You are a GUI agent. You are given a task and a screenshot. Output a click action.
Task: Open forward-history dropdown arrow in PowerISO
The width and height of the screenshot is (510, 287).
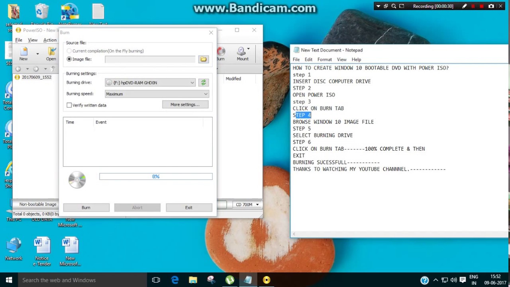(x=45, y=69)
